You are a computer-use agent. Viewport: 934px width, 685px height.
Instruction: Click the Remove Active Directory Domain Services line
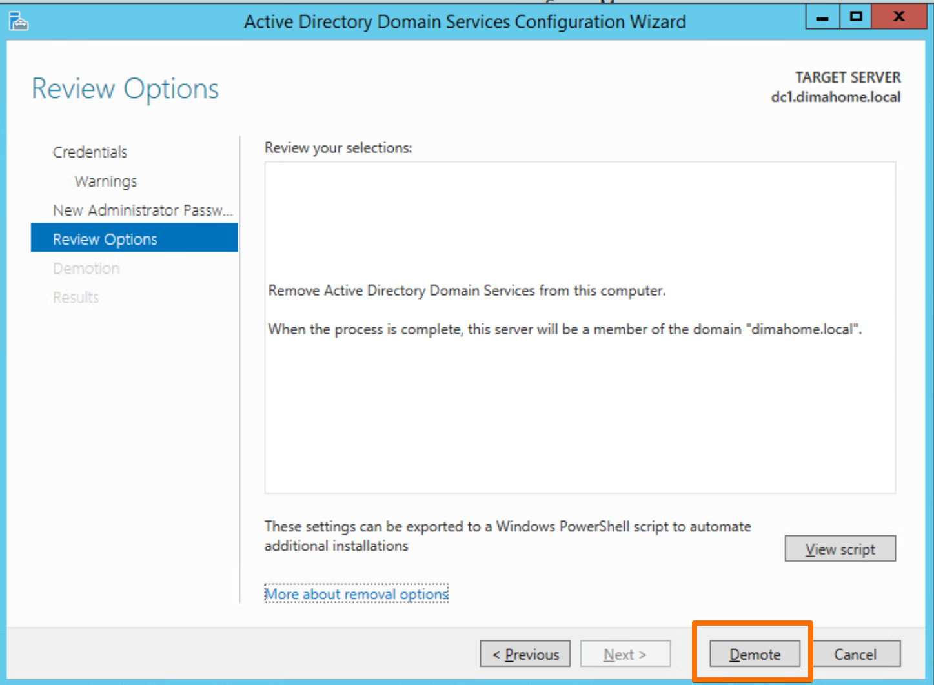[x=467, y=291]
